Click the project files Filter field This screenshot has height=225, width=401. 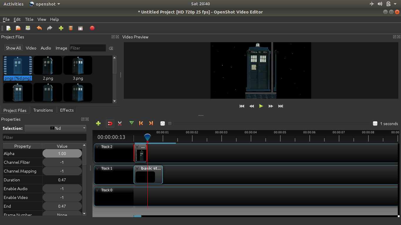[x=88, y=48]
